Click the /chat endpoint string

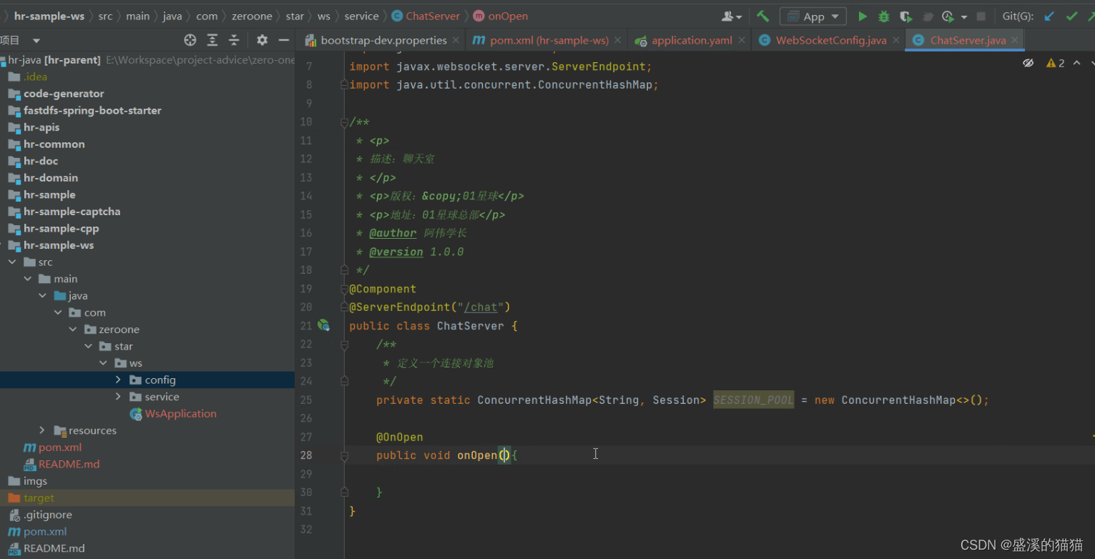coord(480,307)
